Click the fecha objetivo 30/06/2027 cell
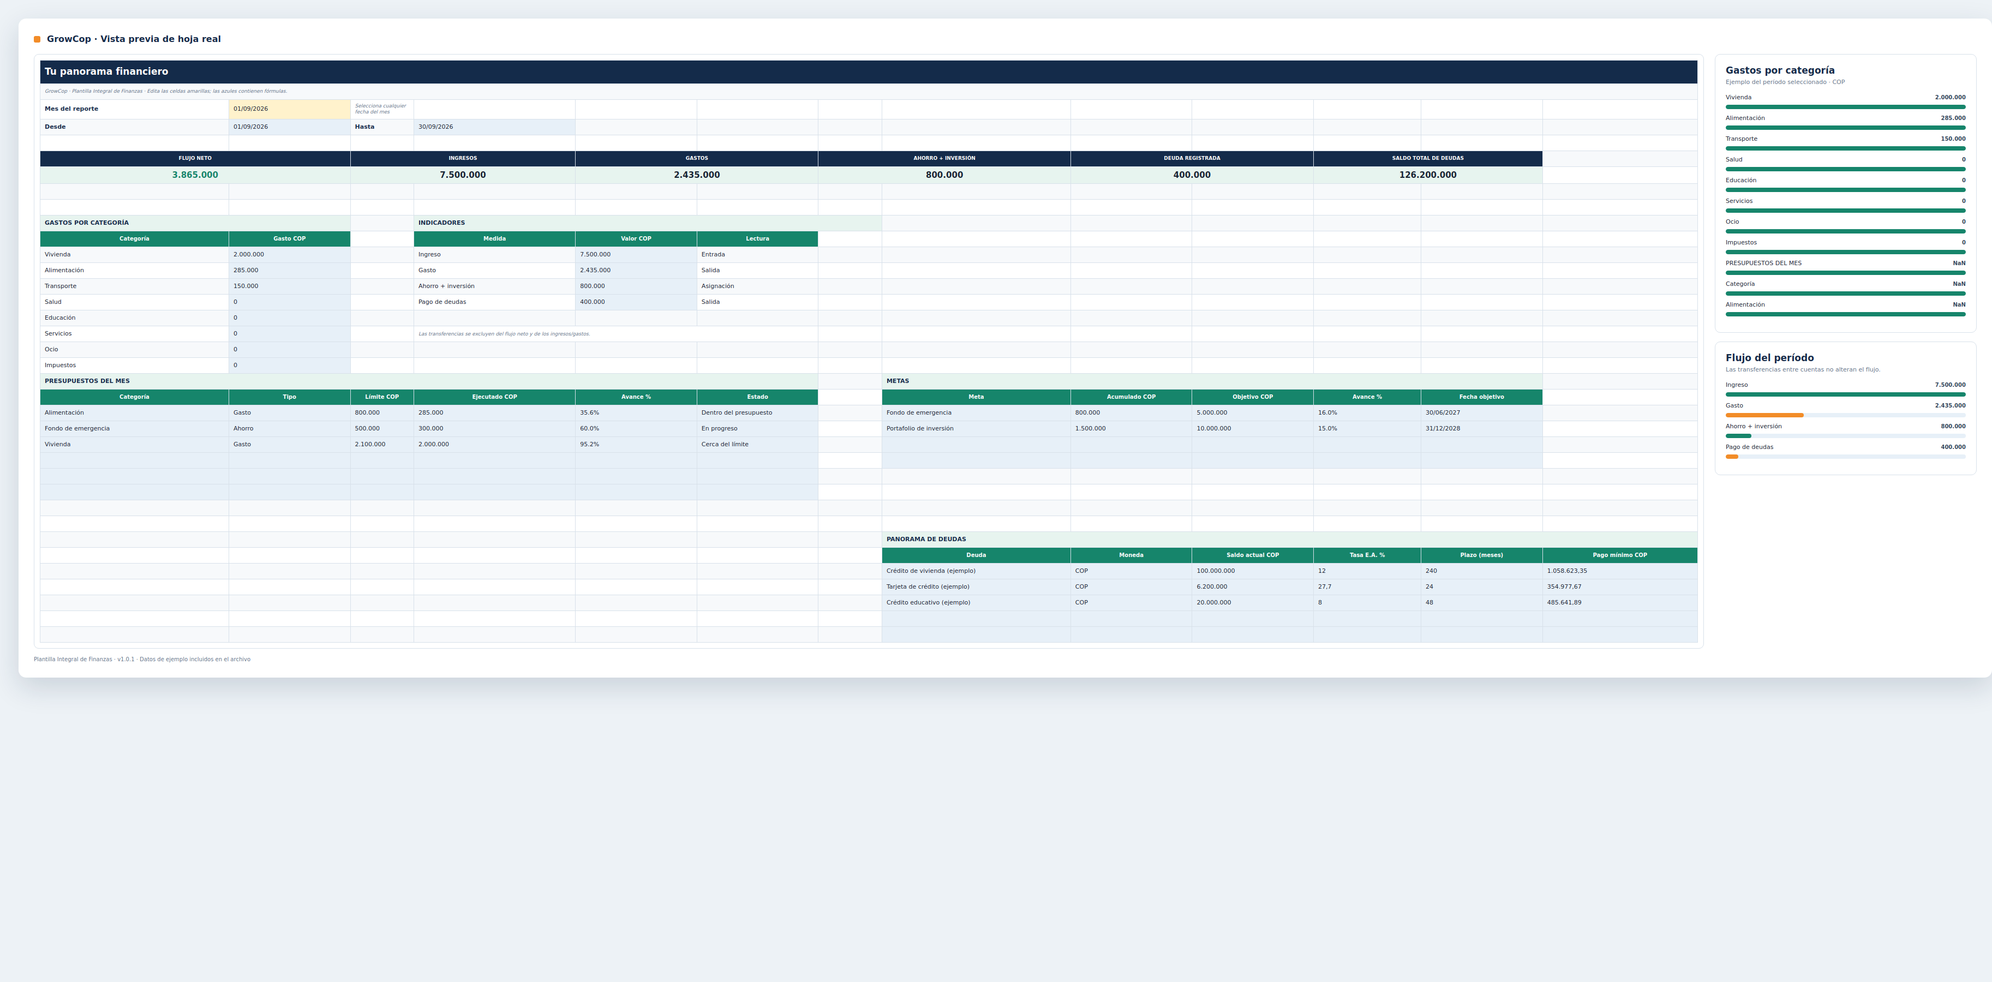Screen dimensions: 1992x982 [x=1481, y=413]
